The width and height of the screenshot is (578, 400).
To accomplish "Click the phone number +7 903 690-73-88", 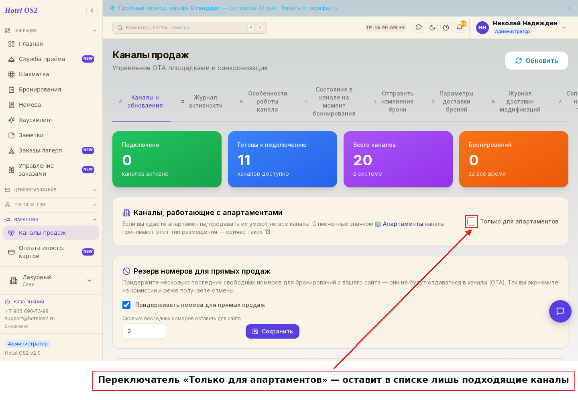I will coord(26,311).
